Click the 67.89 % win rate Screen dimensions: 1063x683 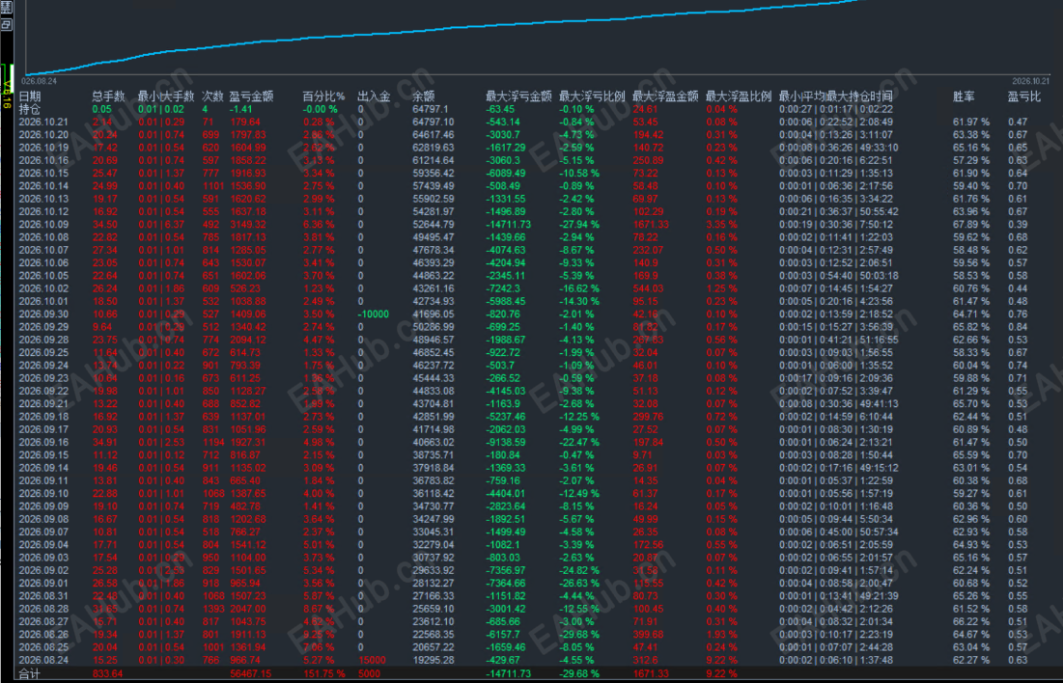[x=971, y=224]
